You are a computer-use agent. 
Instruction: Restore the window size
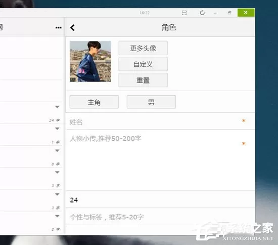pyautogui.click(x=229, y=13)
